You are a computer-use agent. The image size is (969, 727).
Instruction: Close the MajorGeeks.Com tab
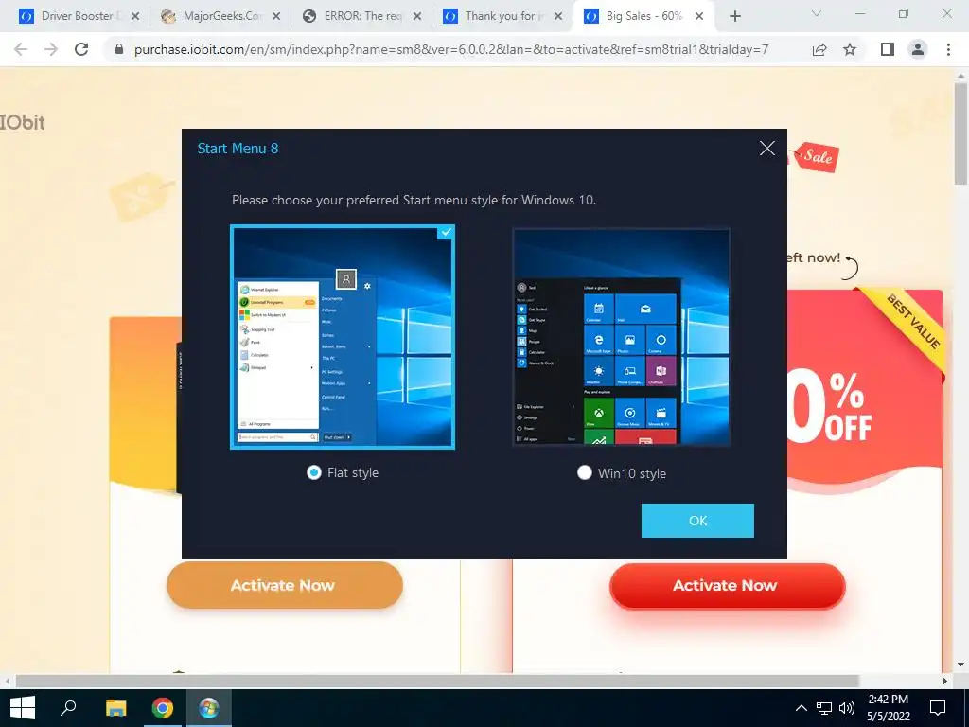pos(276,17)
